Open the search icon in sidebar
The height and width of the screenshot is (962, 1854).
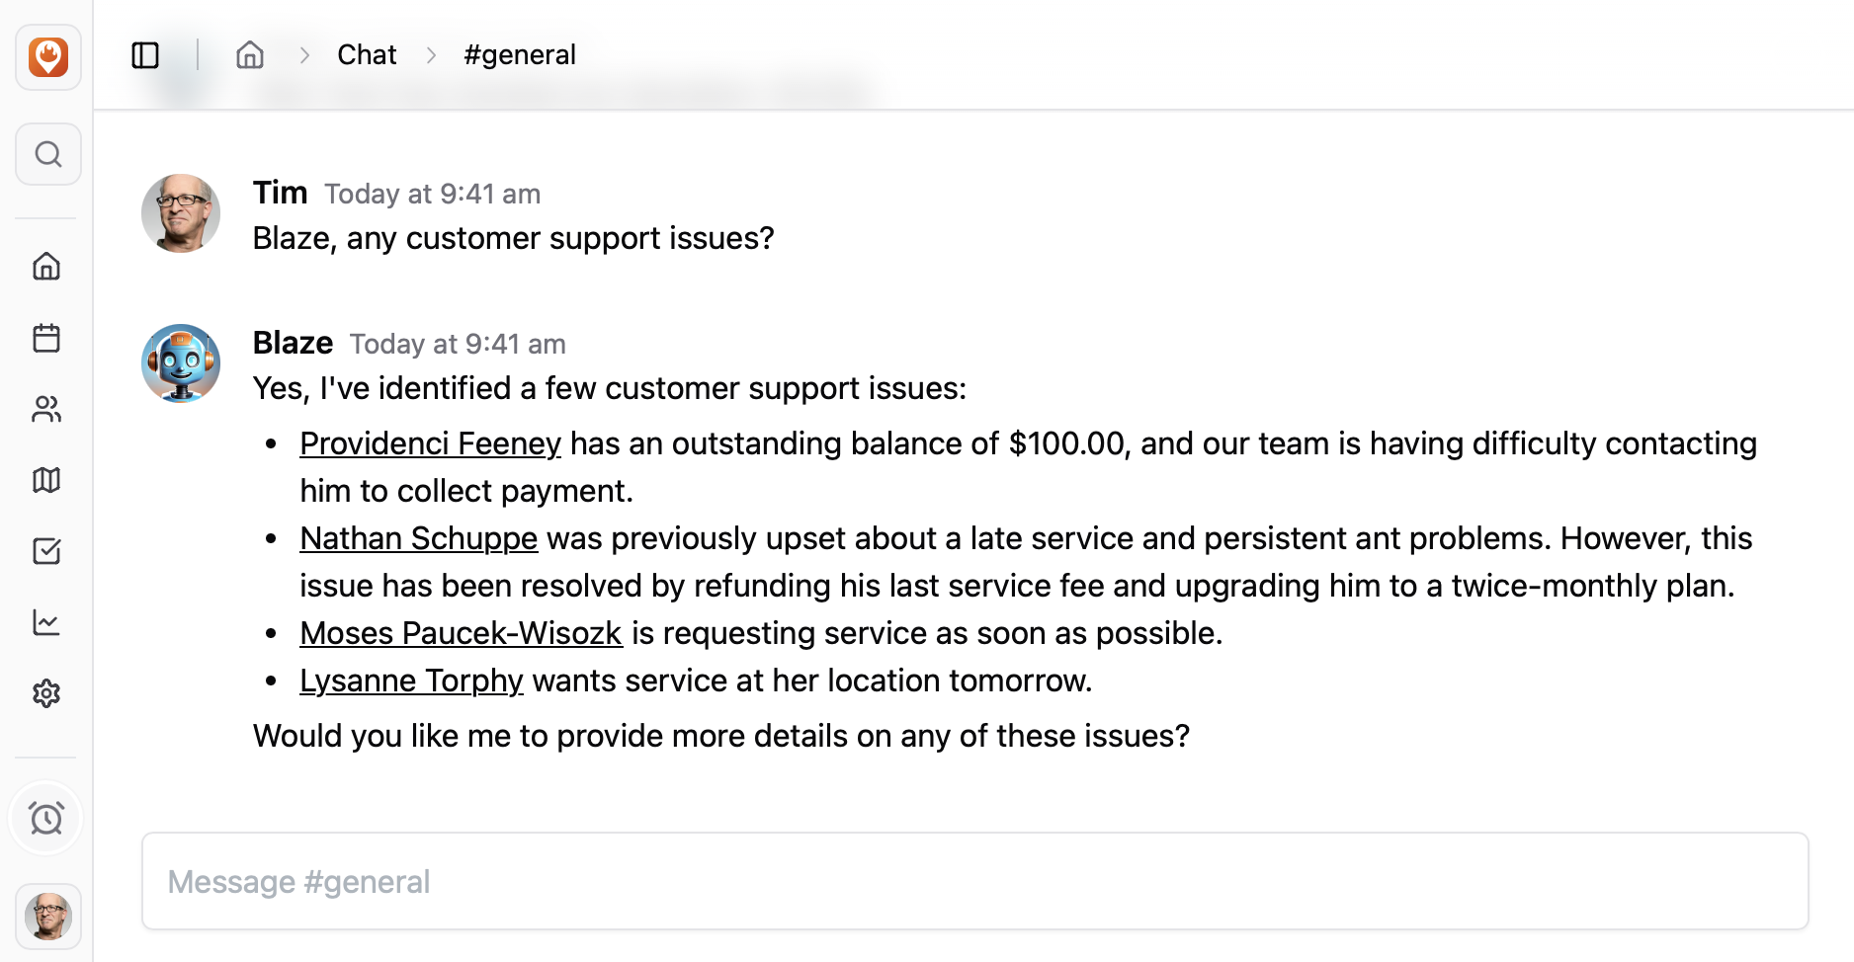(47, 154)
